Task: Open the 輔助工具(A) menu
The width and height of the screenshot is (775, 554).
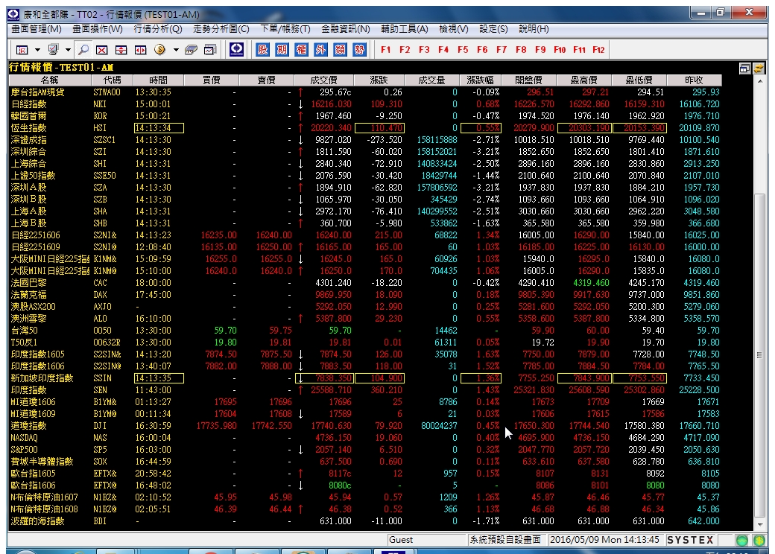Action: (405, 29)
